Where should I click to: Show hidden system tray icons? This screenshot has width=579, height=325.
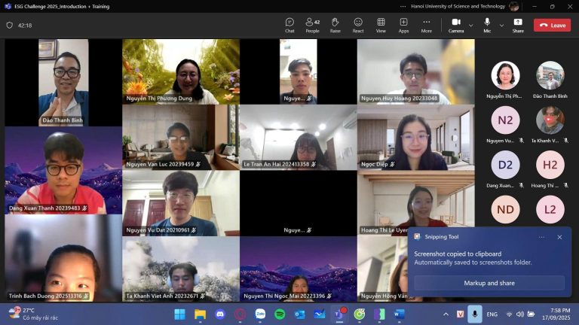[x=446, y=314]
